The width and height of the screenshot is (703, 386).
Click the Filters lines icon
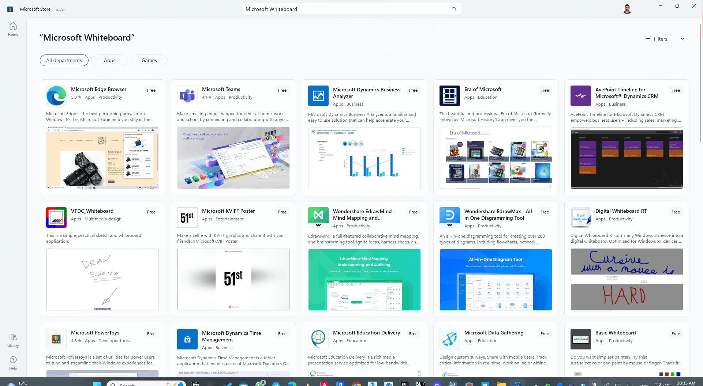pyautogui.click(x=648, y=39)
